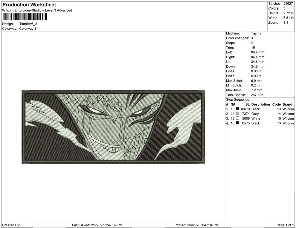Screen dimensions: 296x228
Task: Click the 'Left:' value '86.4 mm'
Action: [x=257, y=52]
